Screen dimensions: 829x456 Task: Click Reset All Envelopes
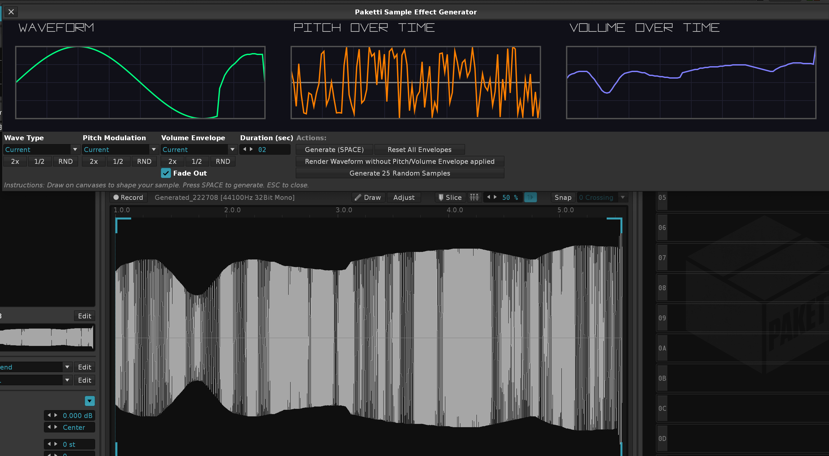point(419,150)
